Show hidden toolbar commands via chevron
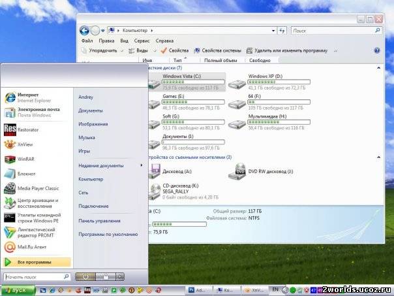394x296 pixels. coord(335,50)
